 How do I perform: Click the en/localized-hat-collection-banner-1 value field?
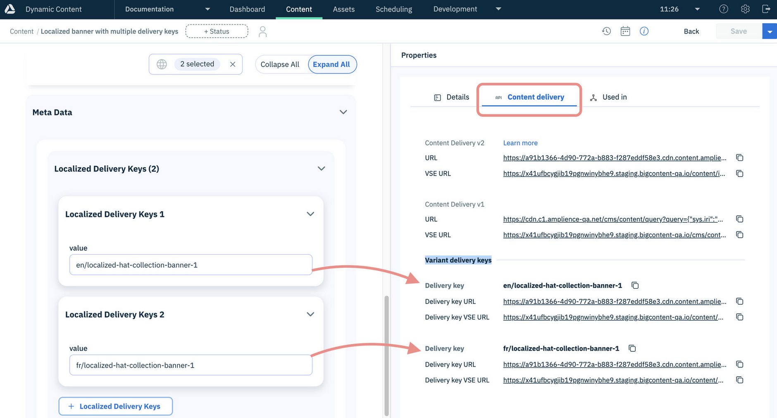(191, 265)
